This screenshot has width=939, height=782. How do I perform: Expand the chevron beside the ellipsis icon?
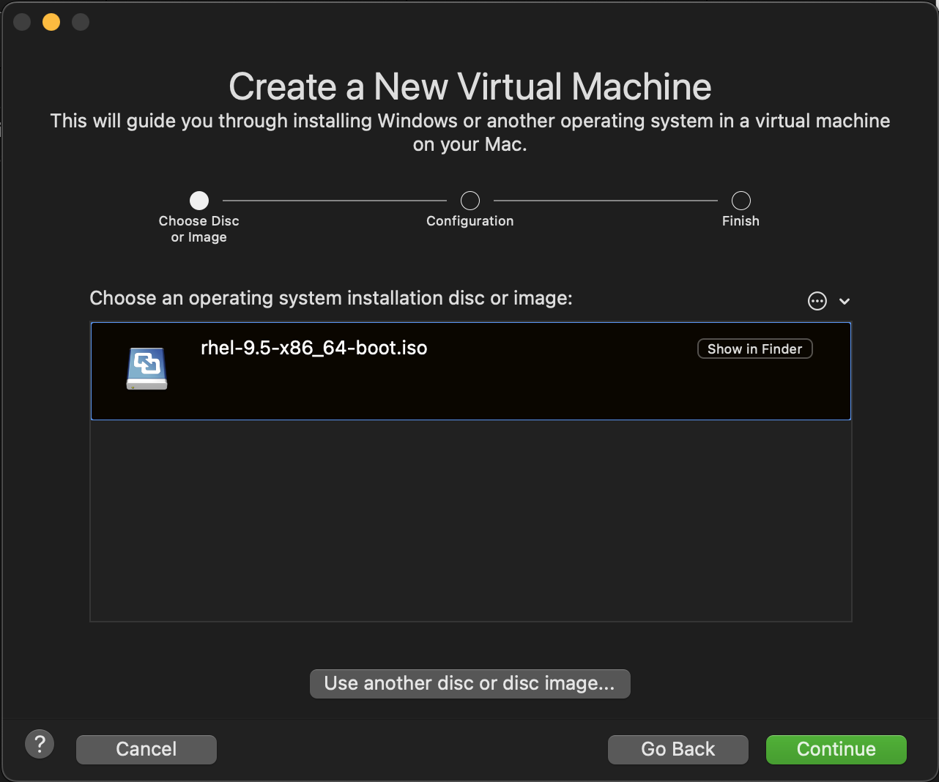coord(845,301)
